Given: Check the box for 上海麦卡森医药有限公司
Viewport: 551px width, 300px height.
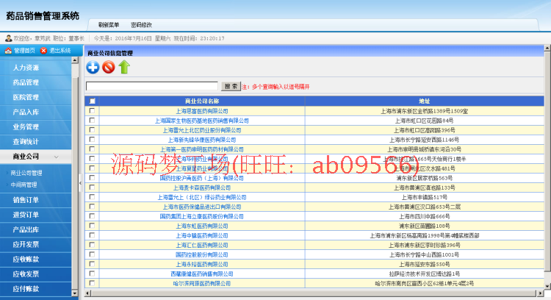Looking at the screenshot, I should point(92,187).
